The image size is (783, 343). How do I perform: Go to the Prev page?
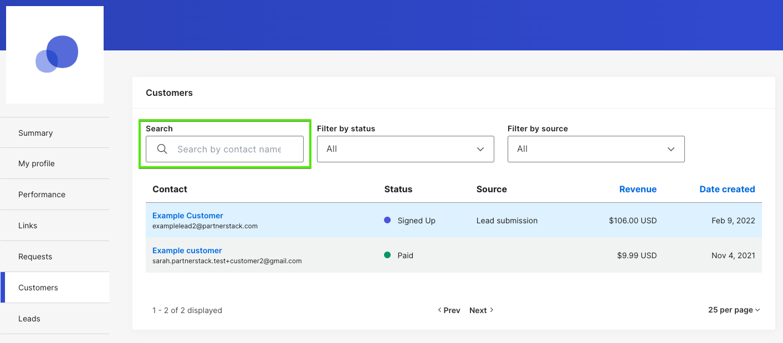point(449,310)
